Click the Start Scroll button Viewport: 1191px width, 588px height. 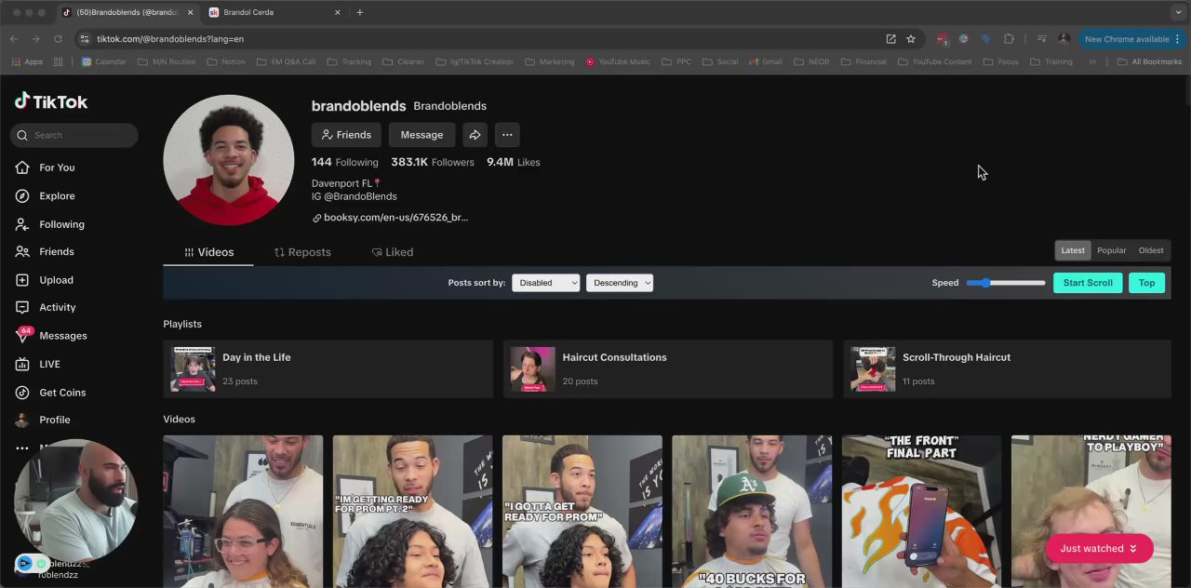[1088, 283]
